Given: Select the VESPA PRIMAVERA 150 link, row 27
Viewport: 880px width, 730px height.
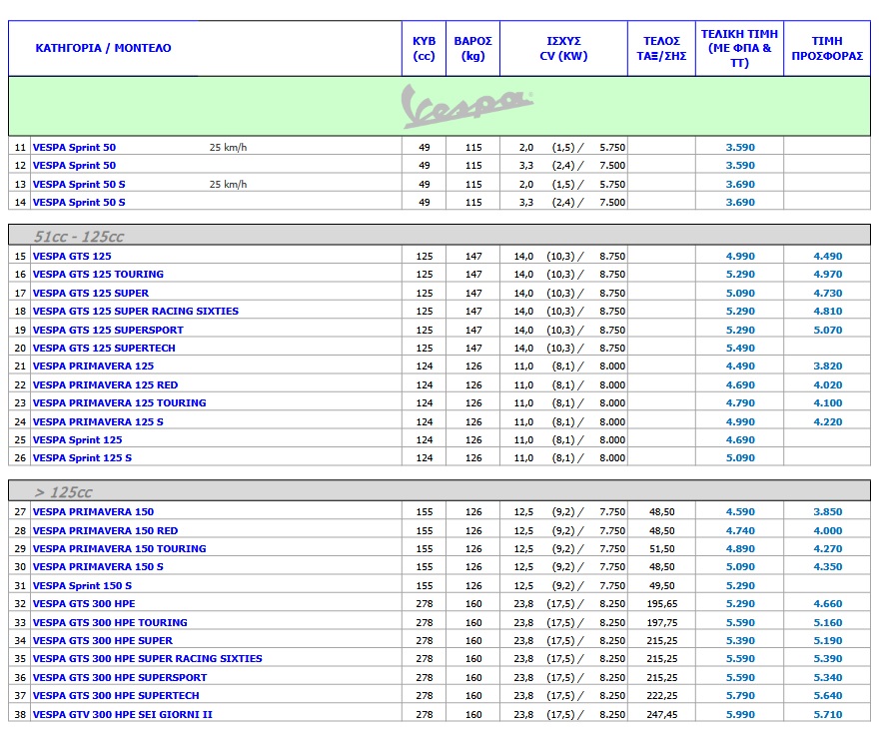Looking at the screenshot, I should [93, 511].
